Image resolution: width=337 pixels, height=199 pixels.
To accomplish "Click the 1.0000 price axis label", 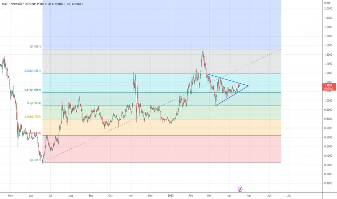I will [x=328, y=101].
